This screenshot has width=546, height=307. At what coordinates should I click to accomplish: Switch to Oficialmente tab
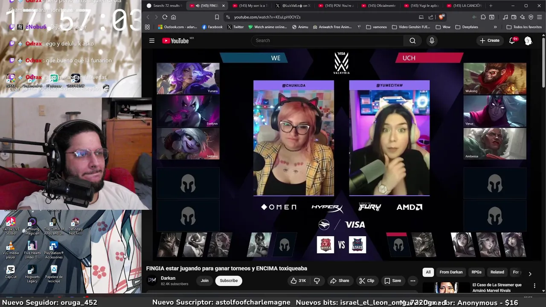(x=378, y=6)
